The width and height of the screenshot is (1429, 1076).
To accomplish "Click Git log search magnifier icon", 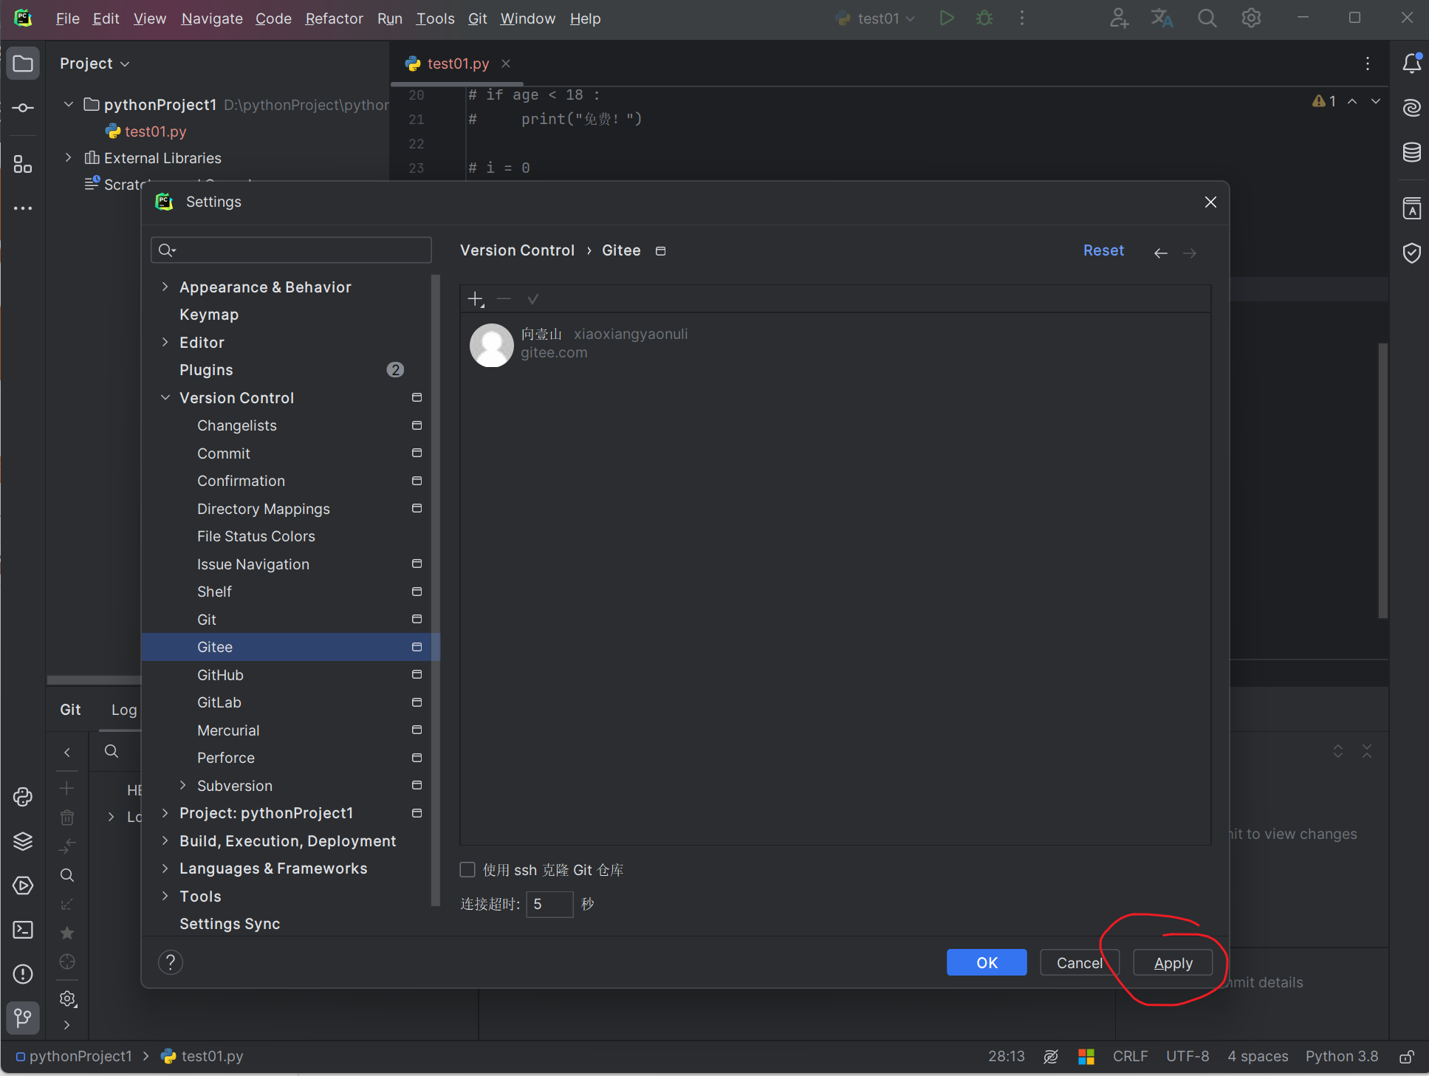I will click(112, 751).
